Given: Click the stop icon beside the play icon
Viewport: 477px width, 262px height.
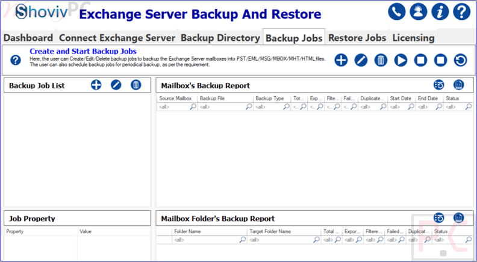Looking at the screenshot, I should click(420, 60).
